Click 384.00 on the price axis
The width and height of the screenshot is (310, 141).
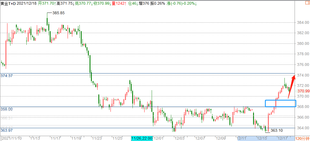click(303, 22)
